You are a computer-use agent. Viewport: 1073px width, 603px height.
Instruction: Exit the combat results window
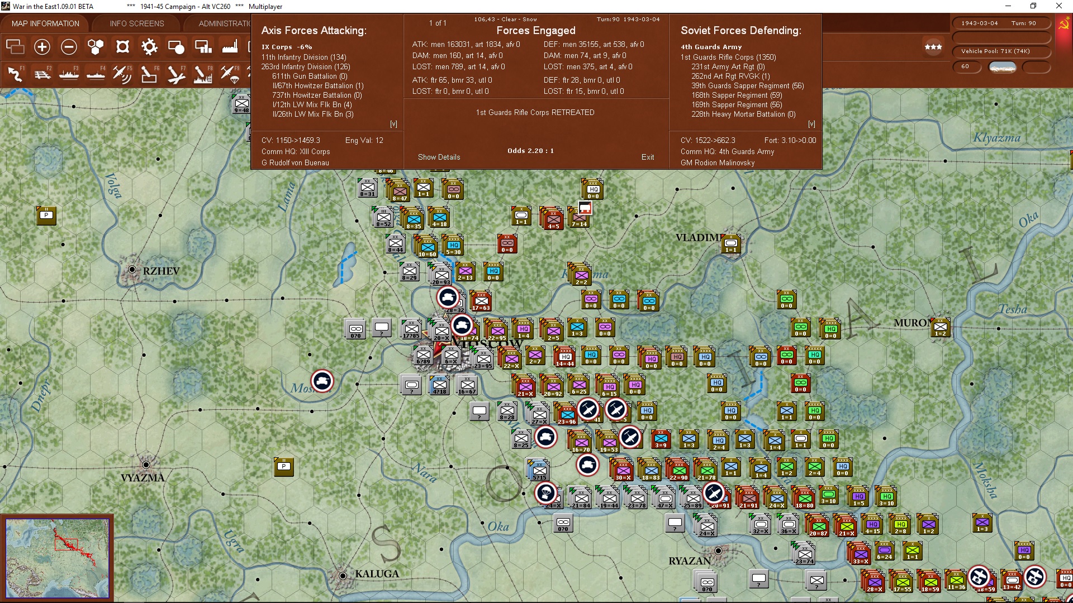647,157
